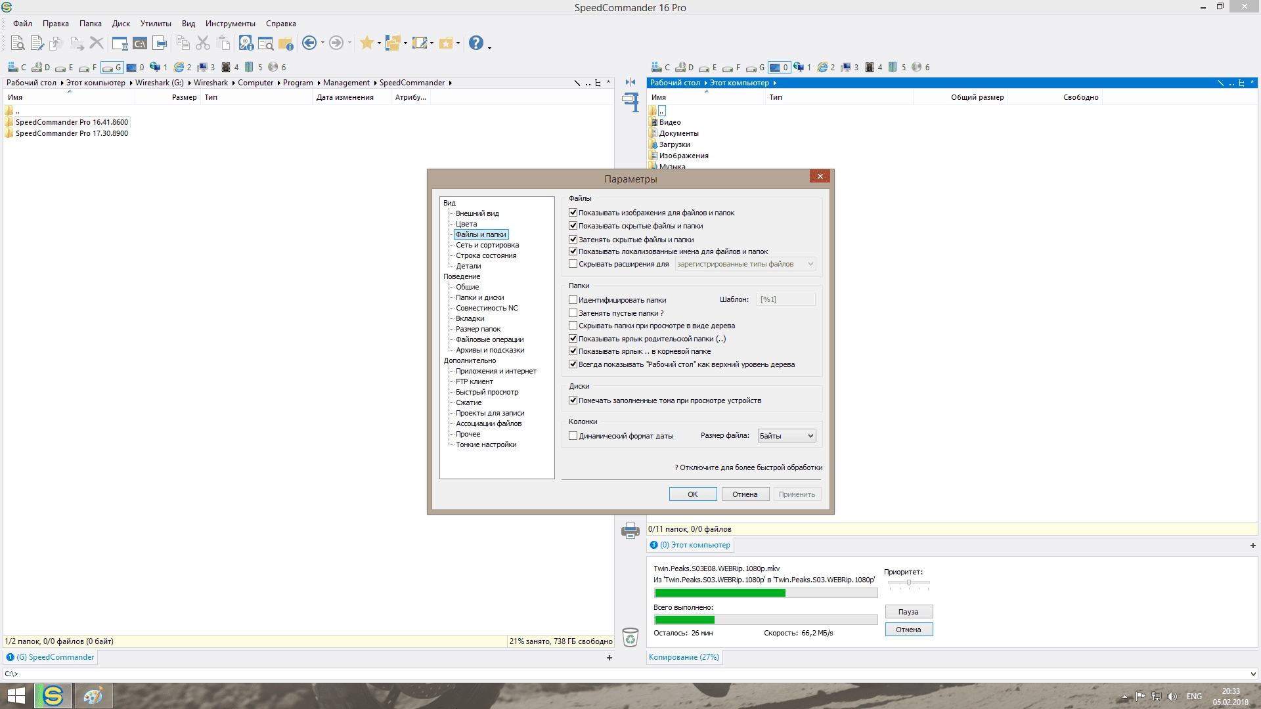Select drive E in right panel

(708, 67)
